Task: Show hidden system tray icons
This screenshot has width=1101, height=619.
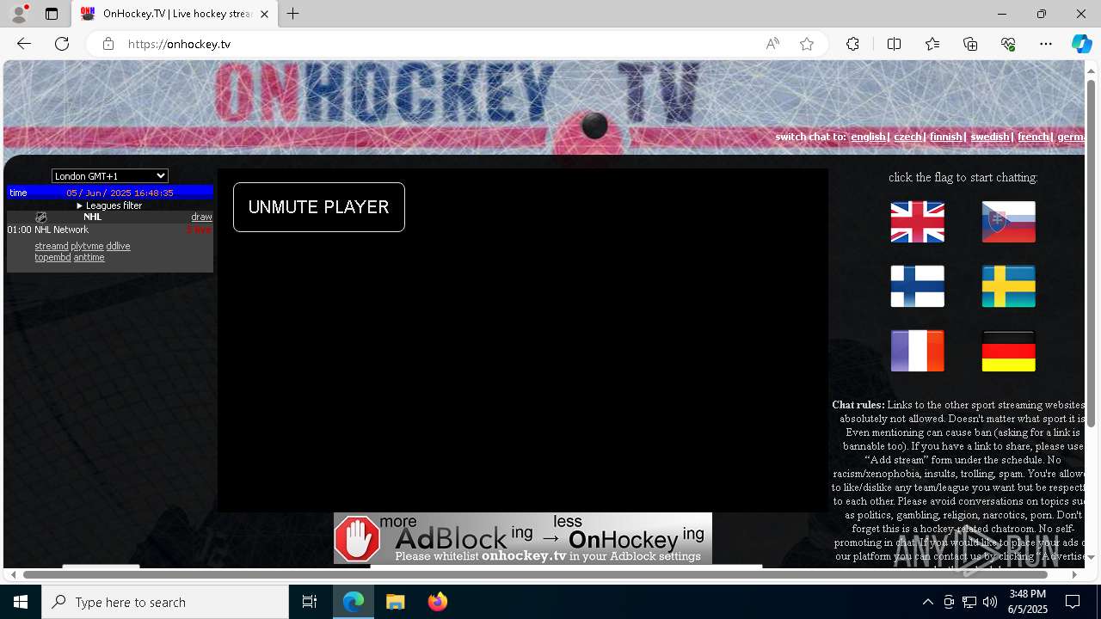Action: [x=927, y=602]
